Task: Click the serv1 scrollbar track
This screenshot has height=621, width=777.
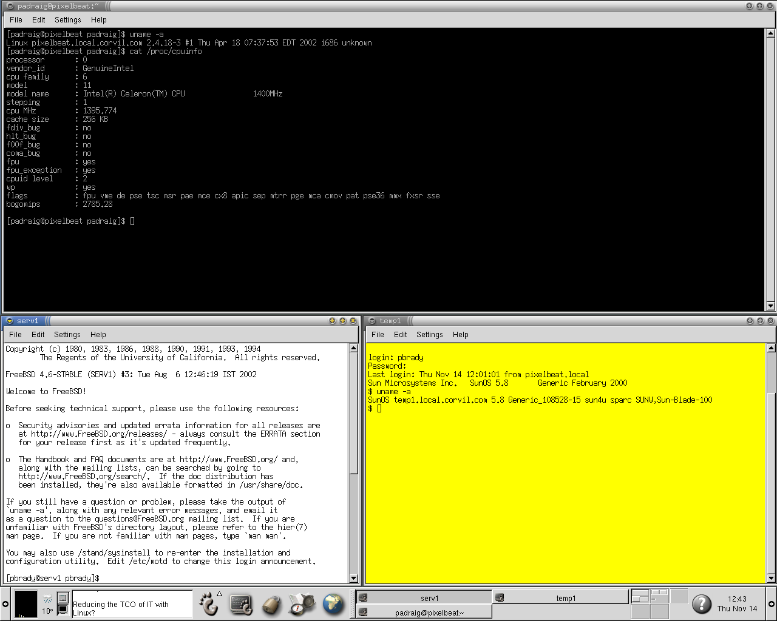Action: [x=354, y=525]
